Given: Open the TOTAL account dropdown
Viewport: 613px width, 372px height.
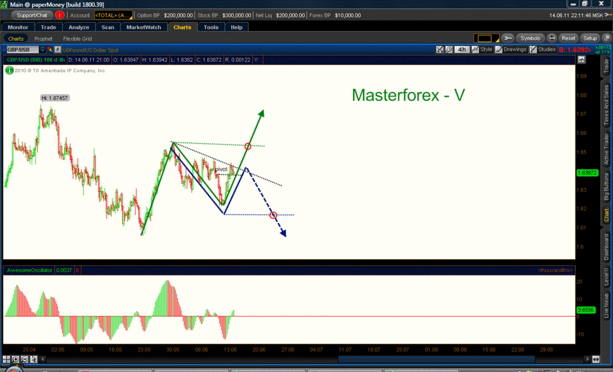Looking at the screenshot, I should (x=113, y=15).
